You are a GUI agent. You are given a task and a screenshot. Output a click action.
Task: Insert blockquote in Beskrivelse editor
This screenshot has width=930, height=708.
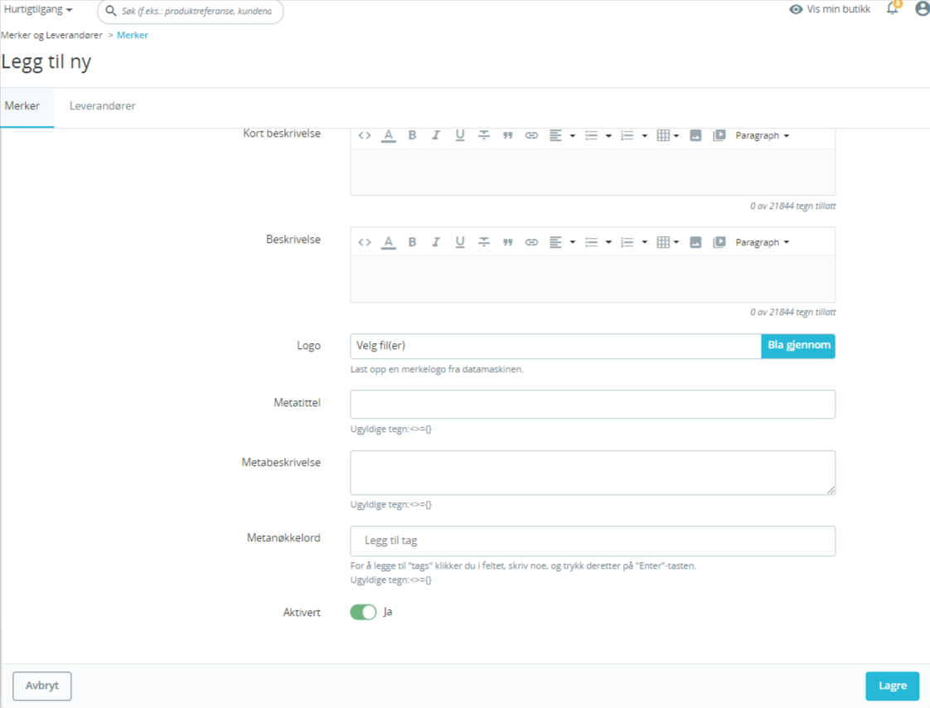[508, 242]
